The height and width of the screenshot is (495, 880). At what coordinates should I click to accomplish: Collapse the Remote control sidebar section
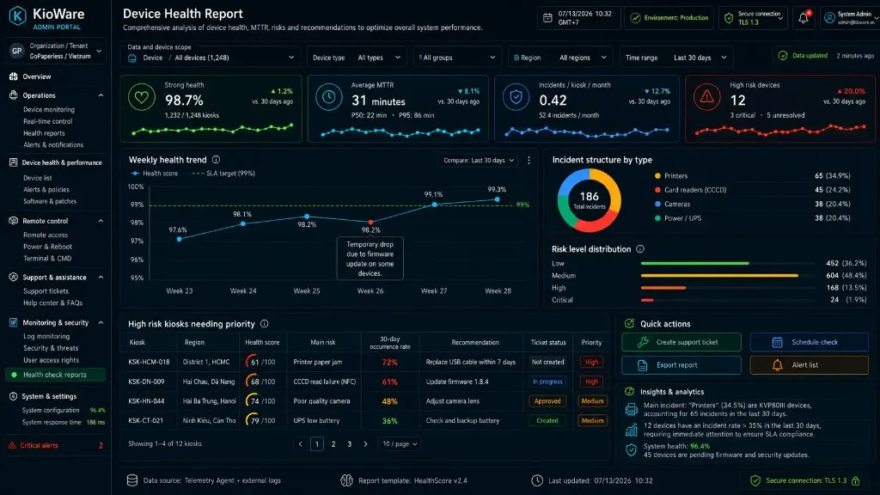[101, 221]
